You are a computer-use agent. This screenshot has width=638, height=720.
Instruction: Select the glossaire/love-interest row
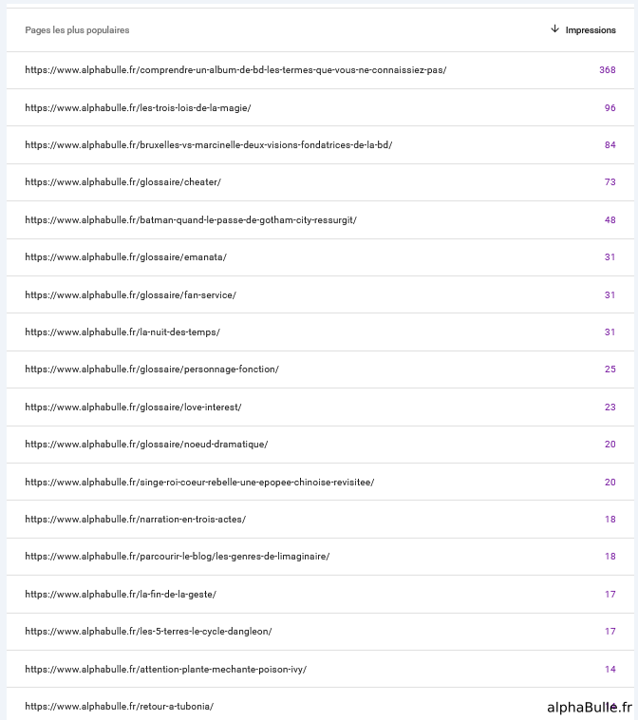pyautogui.click(x=320, y=407)
